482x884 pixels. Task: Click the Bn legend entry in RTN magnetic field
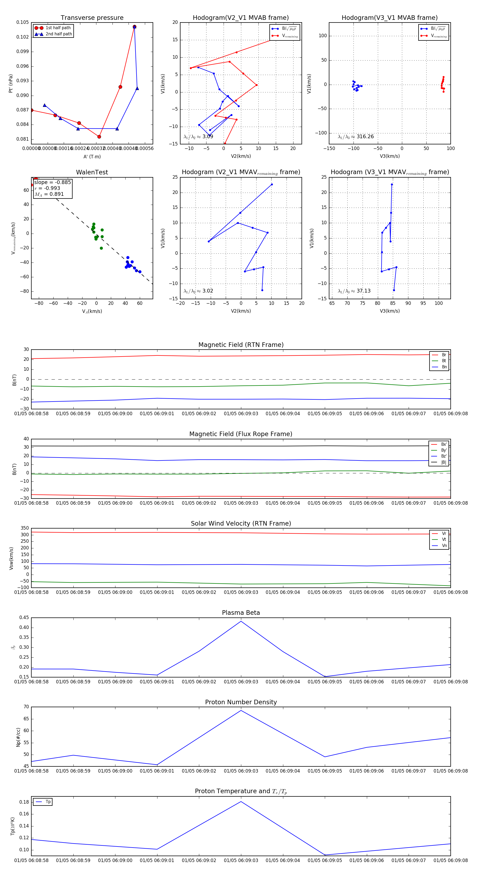[439, 367]
